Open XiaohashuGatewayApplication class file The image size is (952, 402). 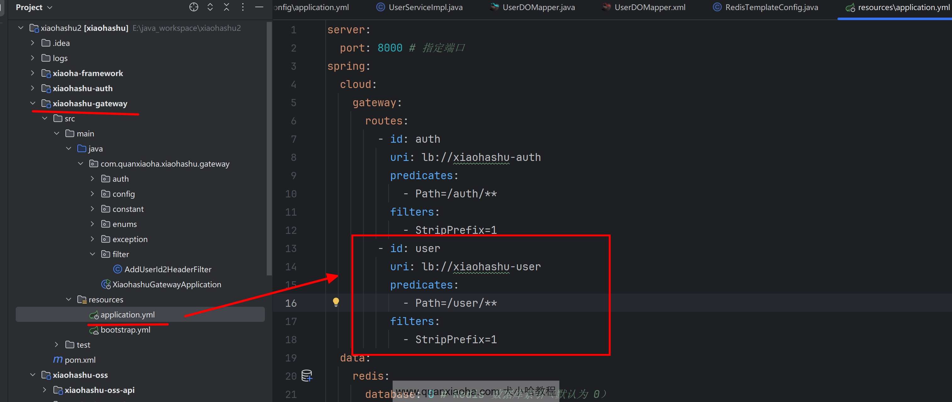166,285
